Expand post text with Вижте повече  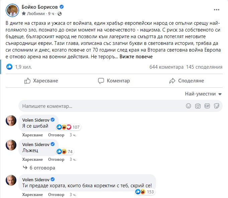(143, 57)
